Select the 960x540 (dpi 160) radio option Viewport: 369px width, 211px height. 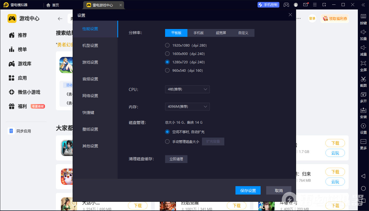167,70
